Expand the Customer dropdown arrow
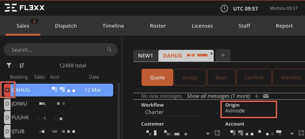305x139 pixels. [x=208, y=134]
